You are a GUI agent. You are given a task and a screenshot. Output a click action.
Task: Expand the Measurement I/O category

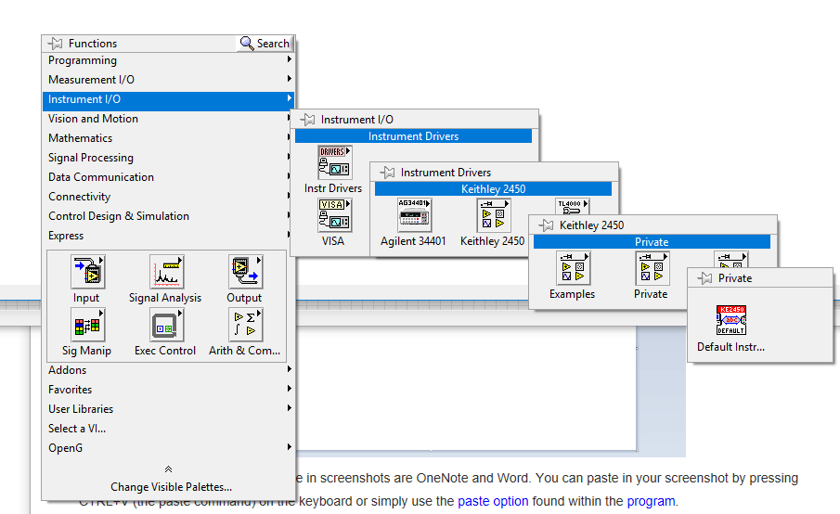168,80
